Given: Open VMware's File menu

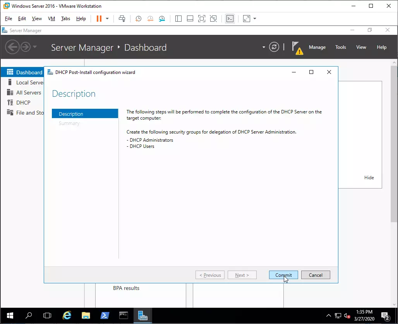Looking at the screenshot, I should (9, 19).
